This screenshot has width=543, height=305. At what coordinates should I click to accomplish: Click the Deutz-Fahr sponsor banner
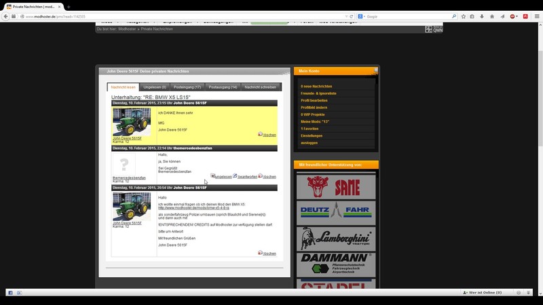click(x=336, y=212)
